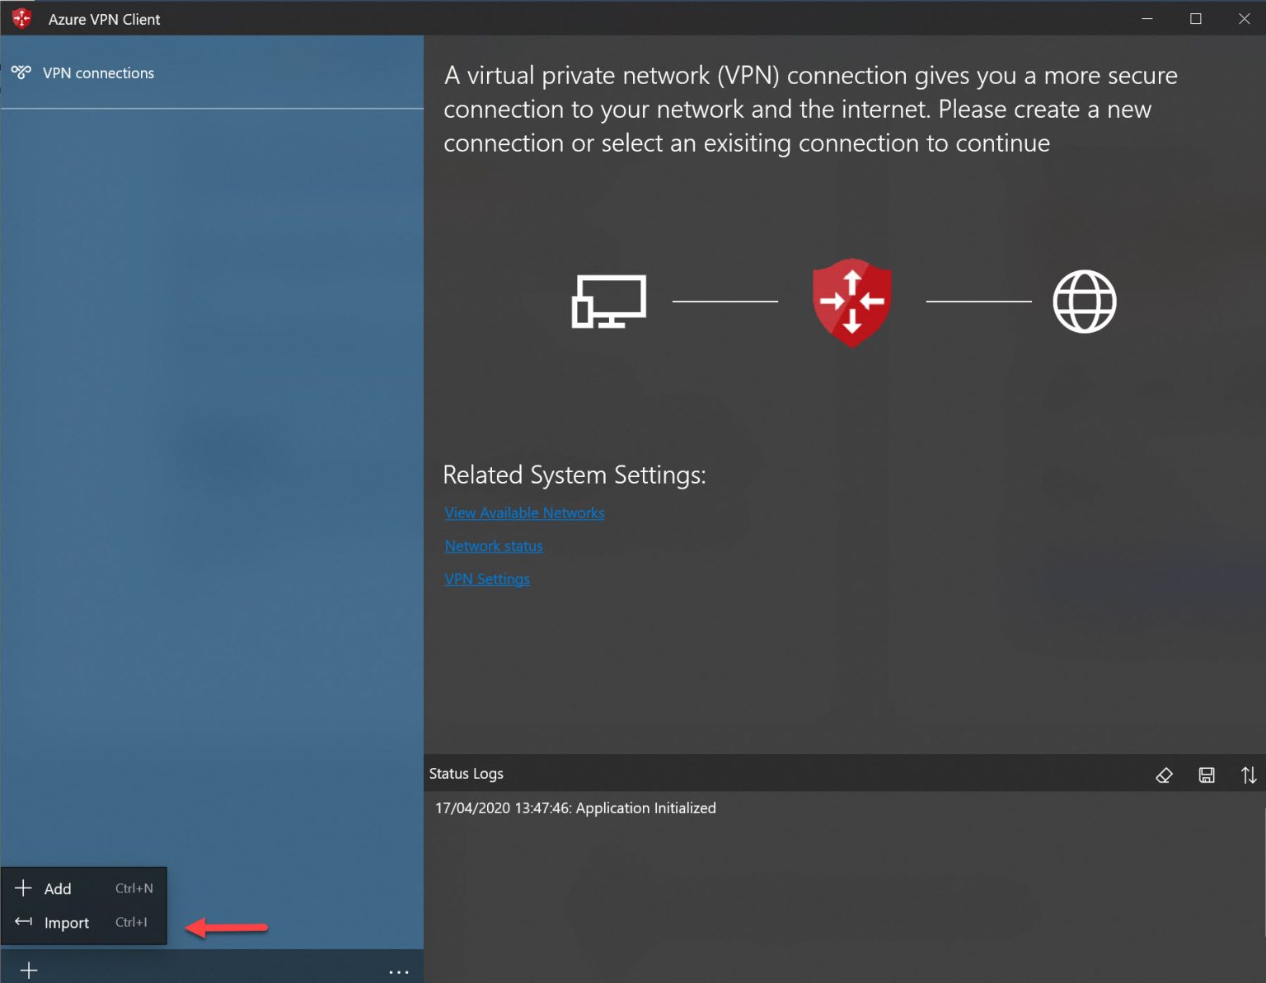
Task: Click the Azure VPN Client title bar icon
Action: pos(21,17)
